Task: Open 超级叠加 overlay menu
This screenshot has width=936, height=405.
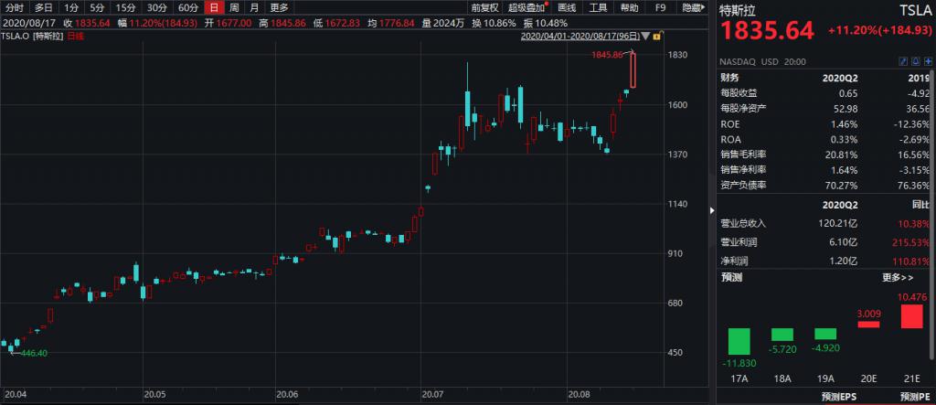Action: click(x=526, y=7)
